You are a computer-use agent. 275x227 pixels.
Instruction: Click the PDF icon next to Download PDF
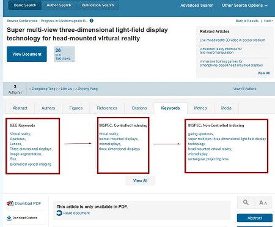click(x=10, y=203)
